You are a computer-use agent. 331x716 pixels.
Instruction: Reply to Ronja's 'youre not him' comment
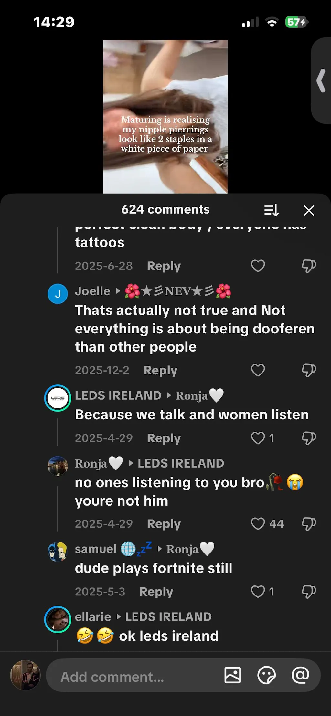point(164,524)
